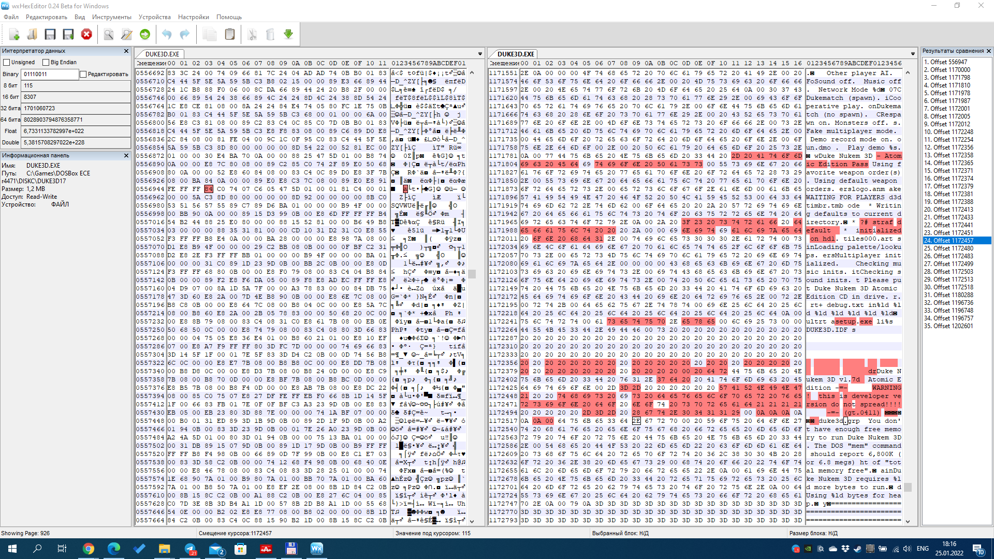Open the Устройства menu
994x559 pixels.
154,17
